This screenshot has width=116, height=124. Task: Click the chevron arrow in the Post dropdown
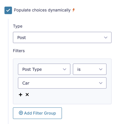pos(106,38)
